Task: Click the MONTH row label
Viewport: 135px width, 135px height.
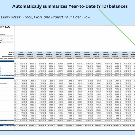Action: [11, 52]
